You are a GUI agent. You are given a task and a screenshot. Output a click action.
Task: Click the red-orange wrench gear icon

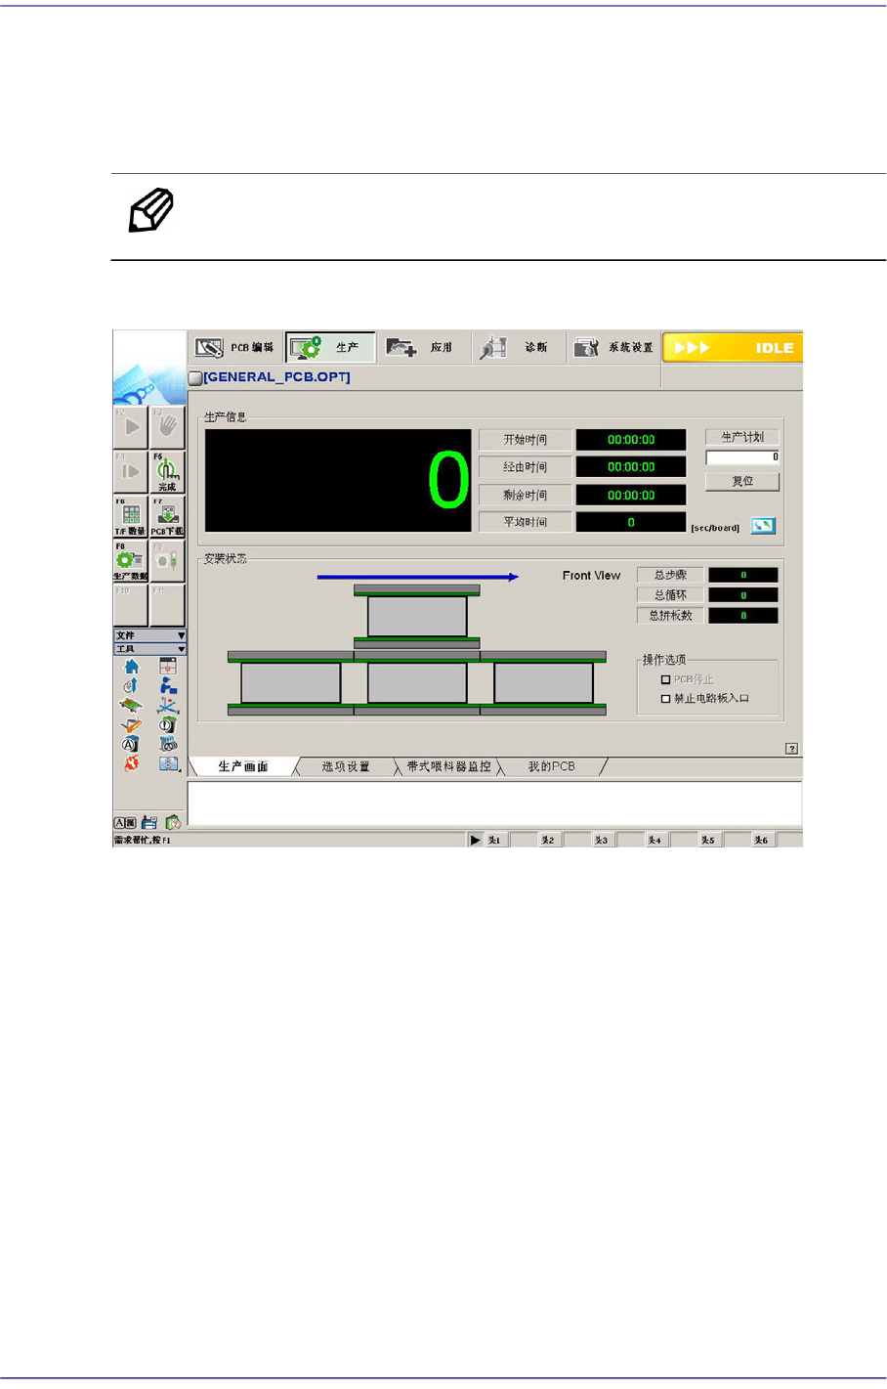click(x=131, y=763)
